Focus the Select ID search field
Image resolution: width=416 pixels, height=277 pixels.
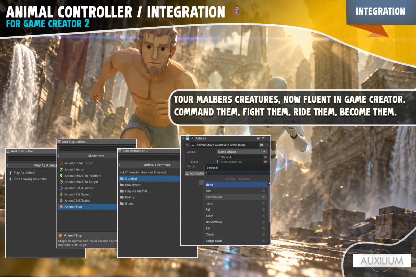coord(237,173)
